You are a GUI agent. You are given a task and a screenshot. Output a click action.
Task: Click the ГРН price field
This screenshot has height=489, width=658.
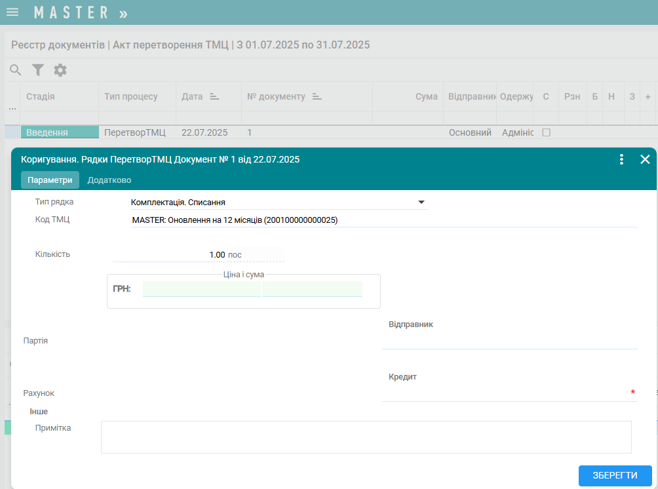tap(201, 289)
